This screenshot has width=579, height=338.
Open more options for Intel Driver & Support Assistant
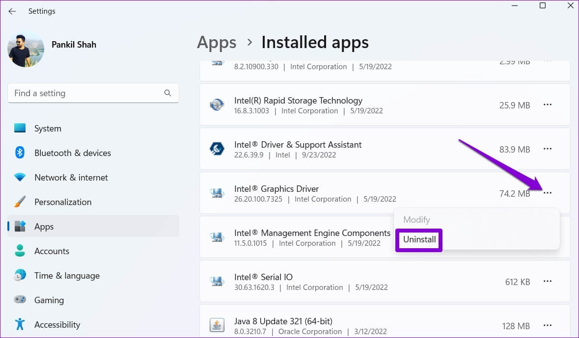[547, 149]
